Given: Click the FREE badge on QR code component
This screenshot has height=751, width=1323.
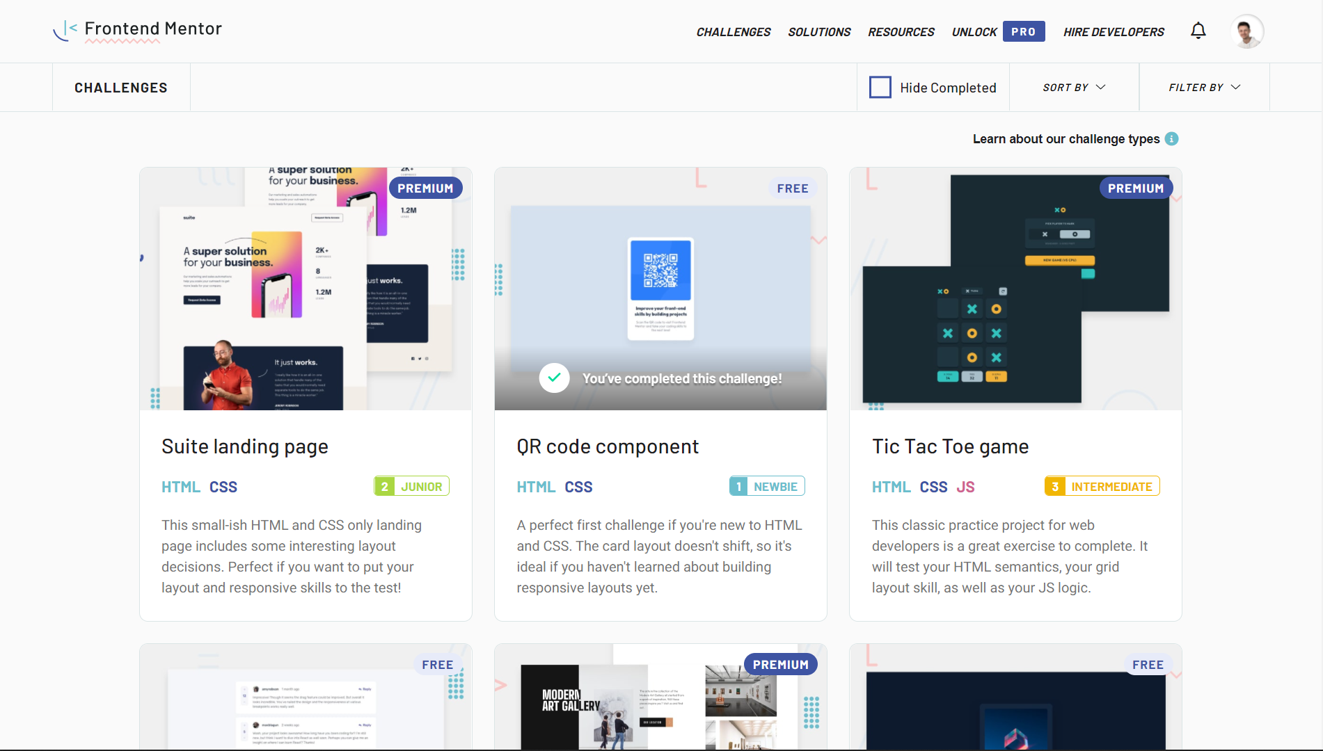Looking at the screenshot, I should click(x=793, y=188).
